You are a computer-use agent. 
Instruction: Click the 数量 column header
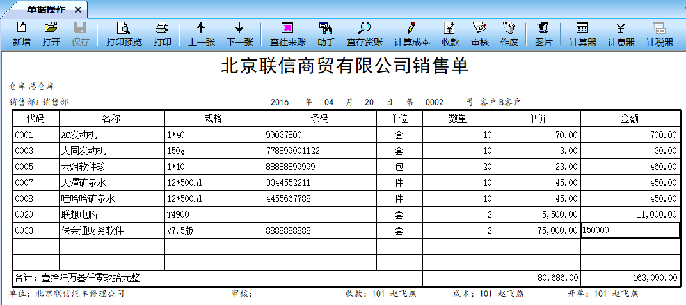click(x=459, y=118)
